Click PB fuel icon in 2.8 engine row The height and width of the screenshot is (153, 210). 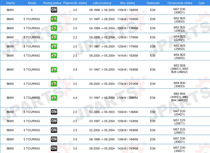click(54, 70)
